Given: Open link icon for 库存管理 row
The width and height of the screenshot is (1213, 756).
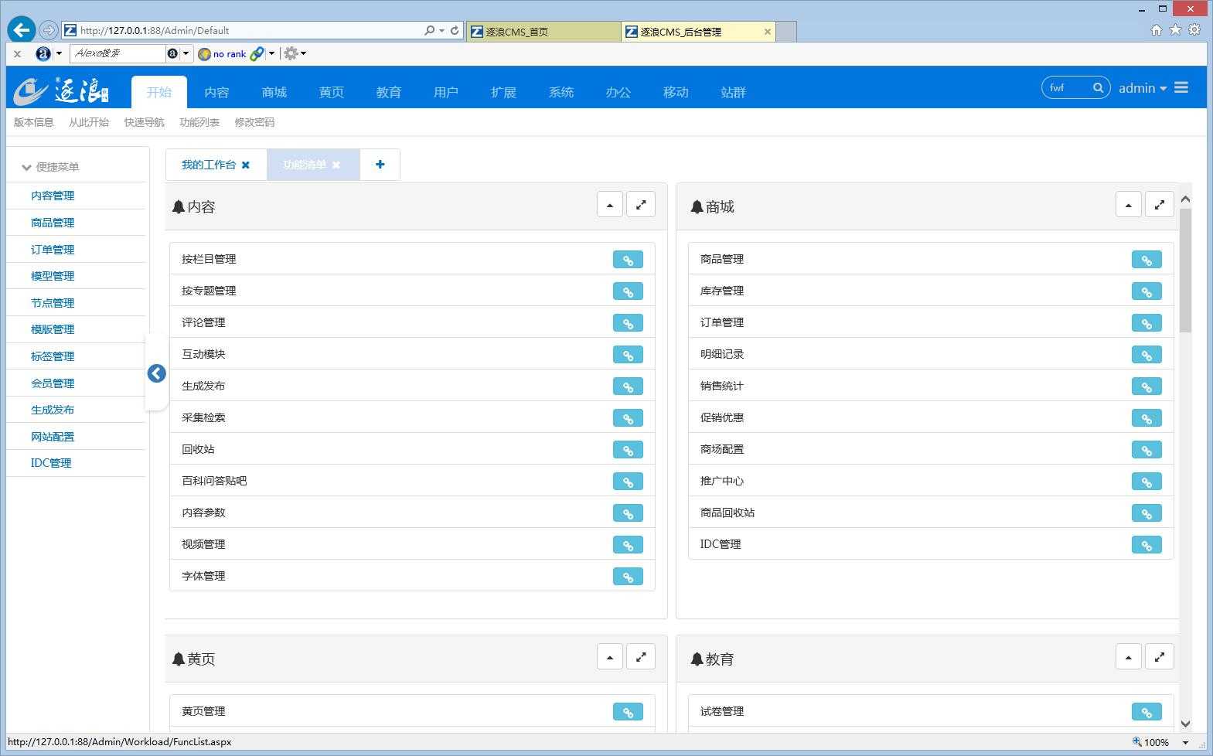Looking at the screenshot, I should coord(1147,291).
